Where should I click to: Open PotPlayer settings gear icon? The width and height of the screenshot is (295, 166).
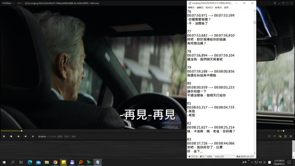pyautogui.click(x=291, y=136)
